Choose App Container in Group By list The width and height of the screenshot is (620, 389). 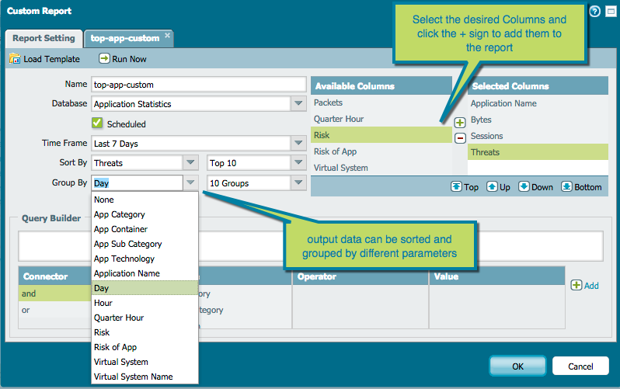pos(145,229)
